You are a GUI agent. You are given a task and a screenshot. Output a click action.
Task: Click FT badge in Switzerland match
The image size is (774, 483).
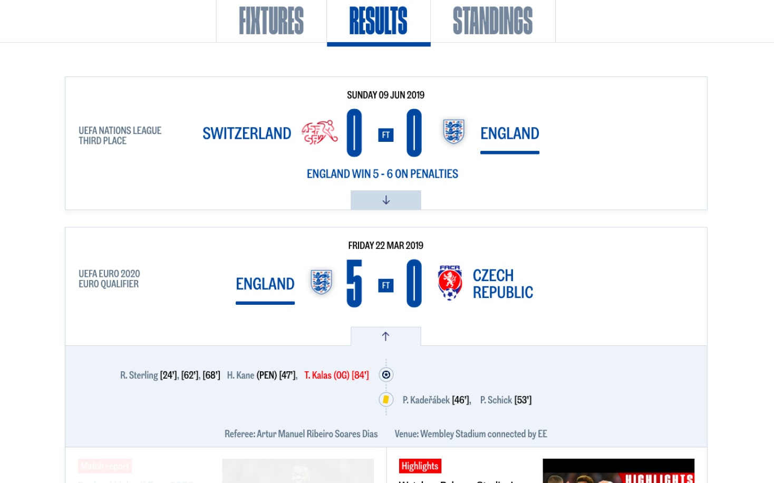386,135
